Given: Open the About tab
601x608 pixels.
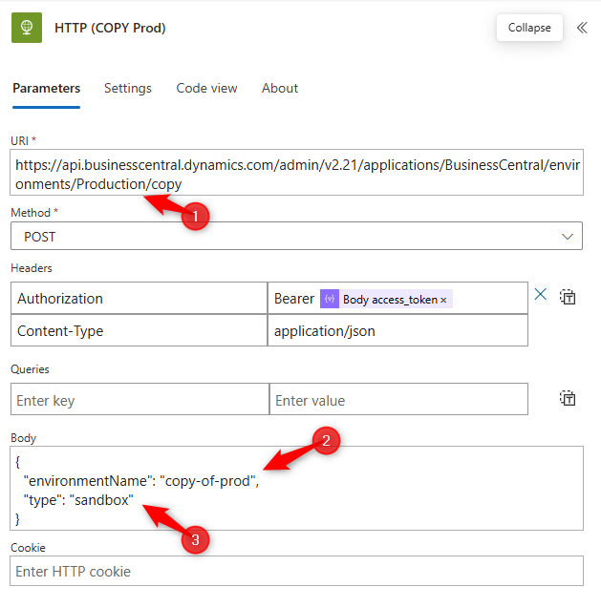Looking at the screenshot, I should tap(280, 88).
